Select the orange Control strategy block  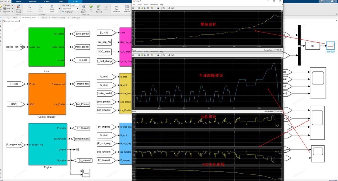point(47,94)
